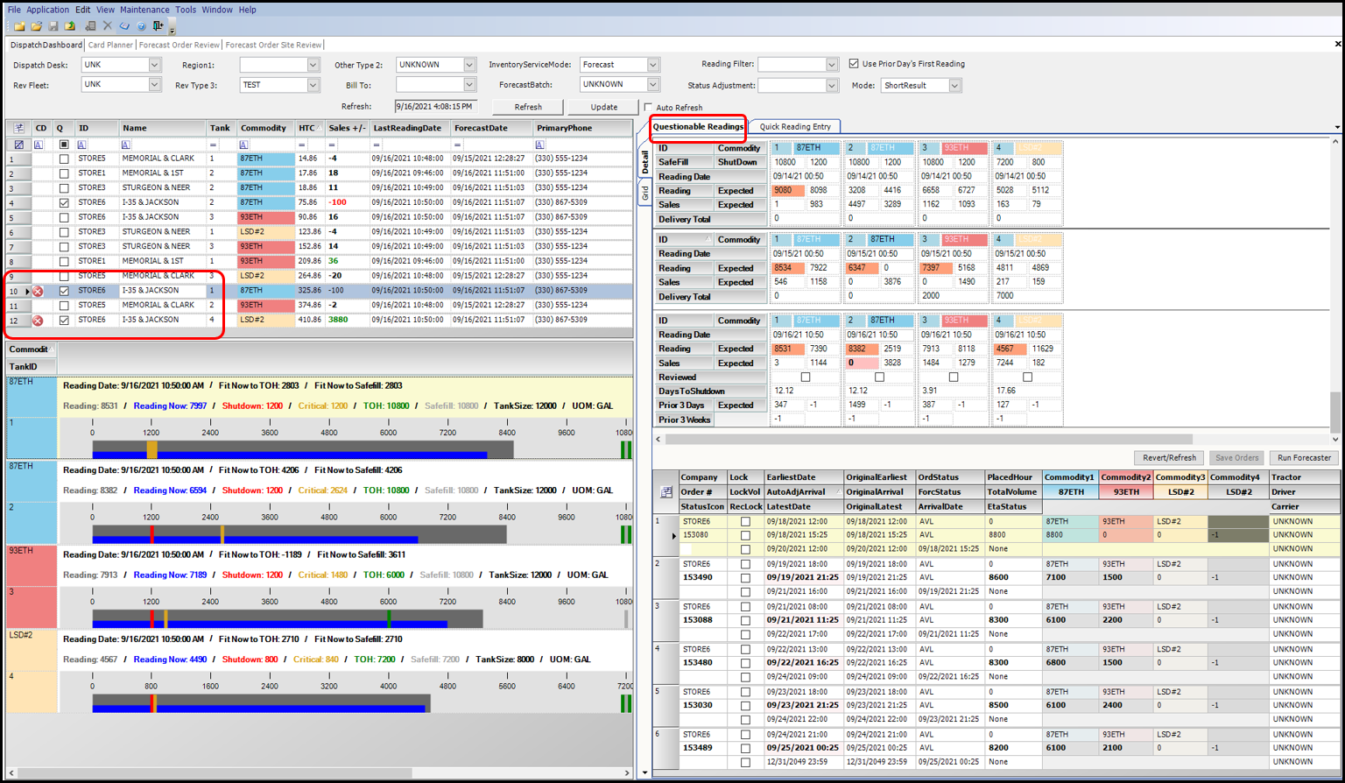Switch to the Quick Reading Entry tab
The image size is (1345, 783).
[x=795, y=127]
